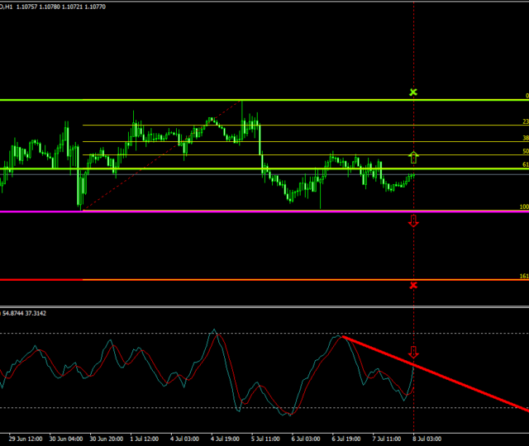Click the 8 Jul 03:00 time label
This screenshot has width=529, height=446.
point(427,439)
